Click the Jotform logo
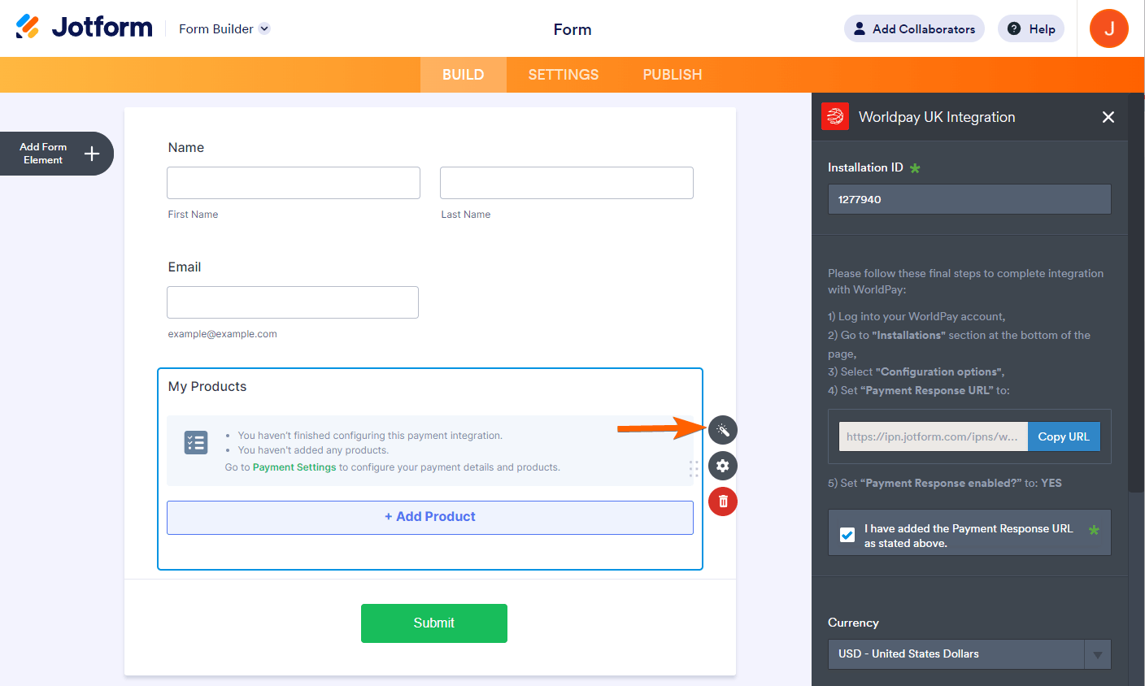Screen dimensions: 1145x686 pos(84,28)
